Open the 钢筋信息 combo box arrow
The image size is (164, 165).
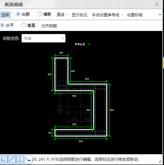pyautogui.click(x=63, y=38)
